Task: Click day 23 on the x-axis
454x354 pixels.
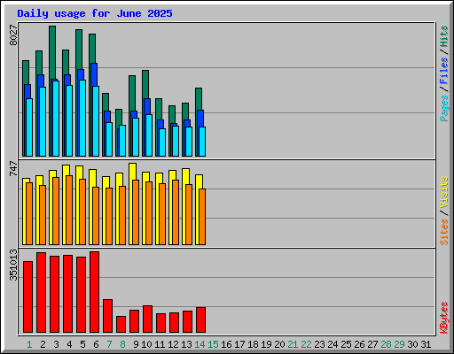Action: (x=319, y=344)
